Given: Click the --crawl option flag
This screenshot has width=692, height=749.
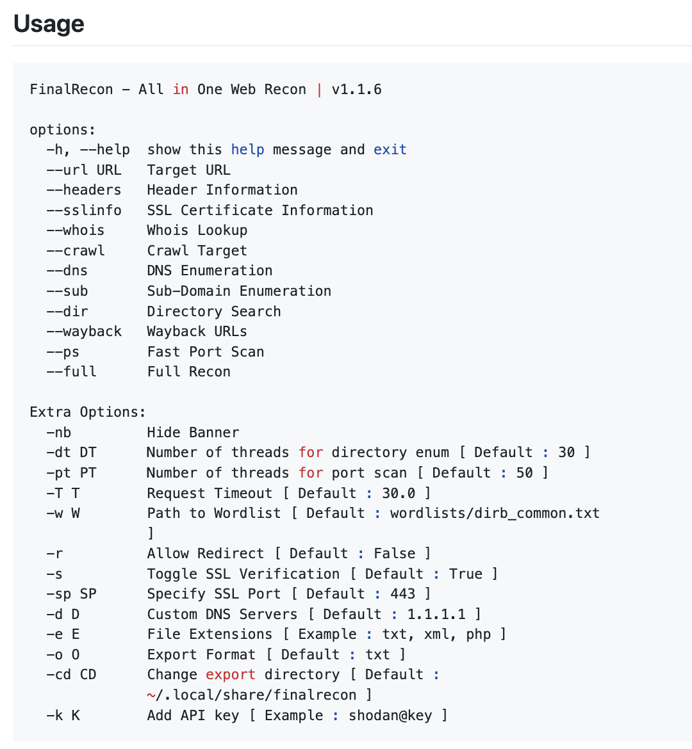Looking at the screenshot, I should [75, 250].
